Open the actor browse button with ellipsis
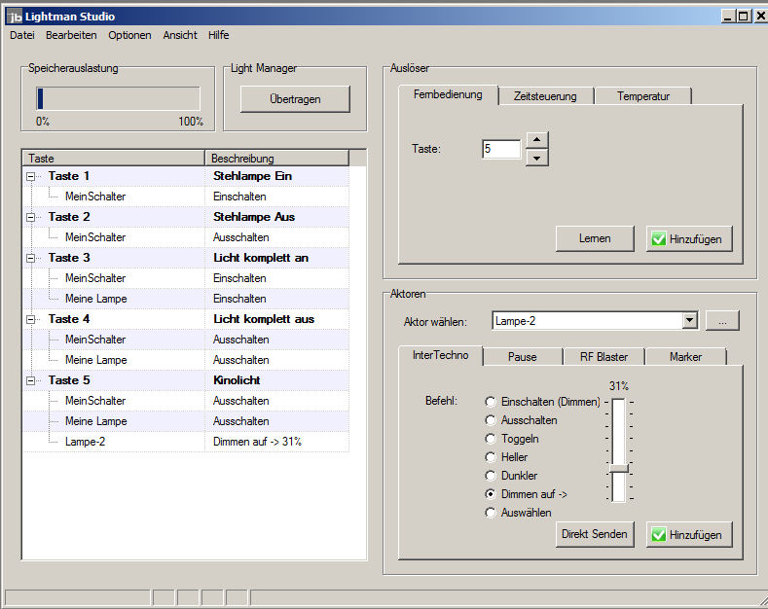The height and width of the screenshot is (609, 768). click(x=722, y=320)
